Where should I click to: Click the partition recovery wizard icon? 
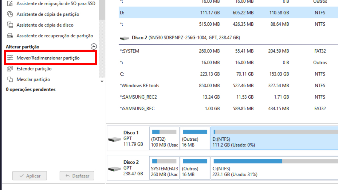[x=10, y=36]
